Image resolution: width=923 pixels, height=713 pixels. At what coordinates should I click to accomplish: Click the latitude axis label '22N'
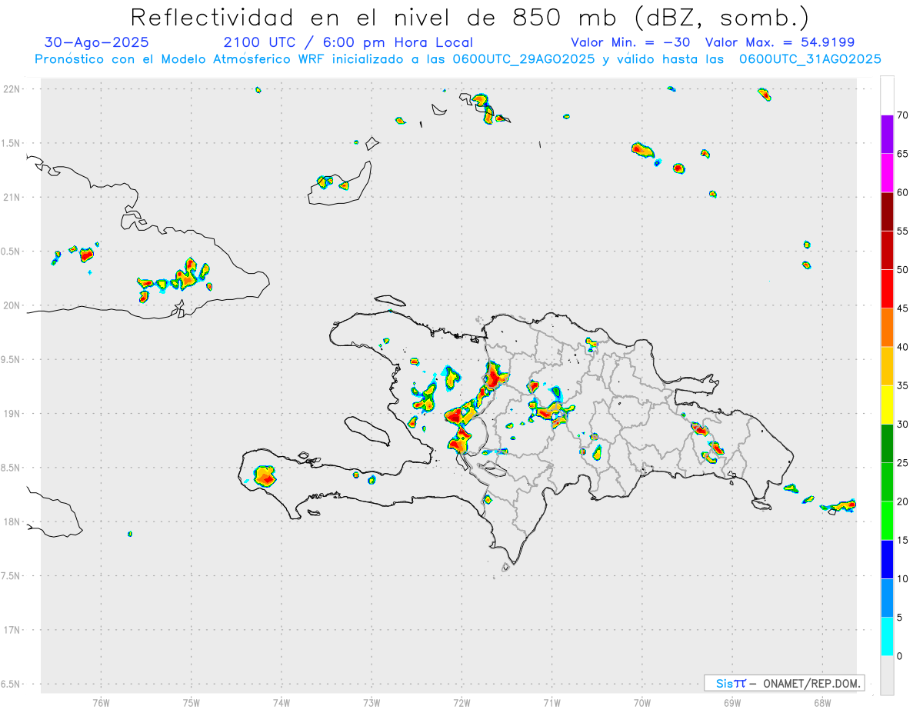point(12,89)
